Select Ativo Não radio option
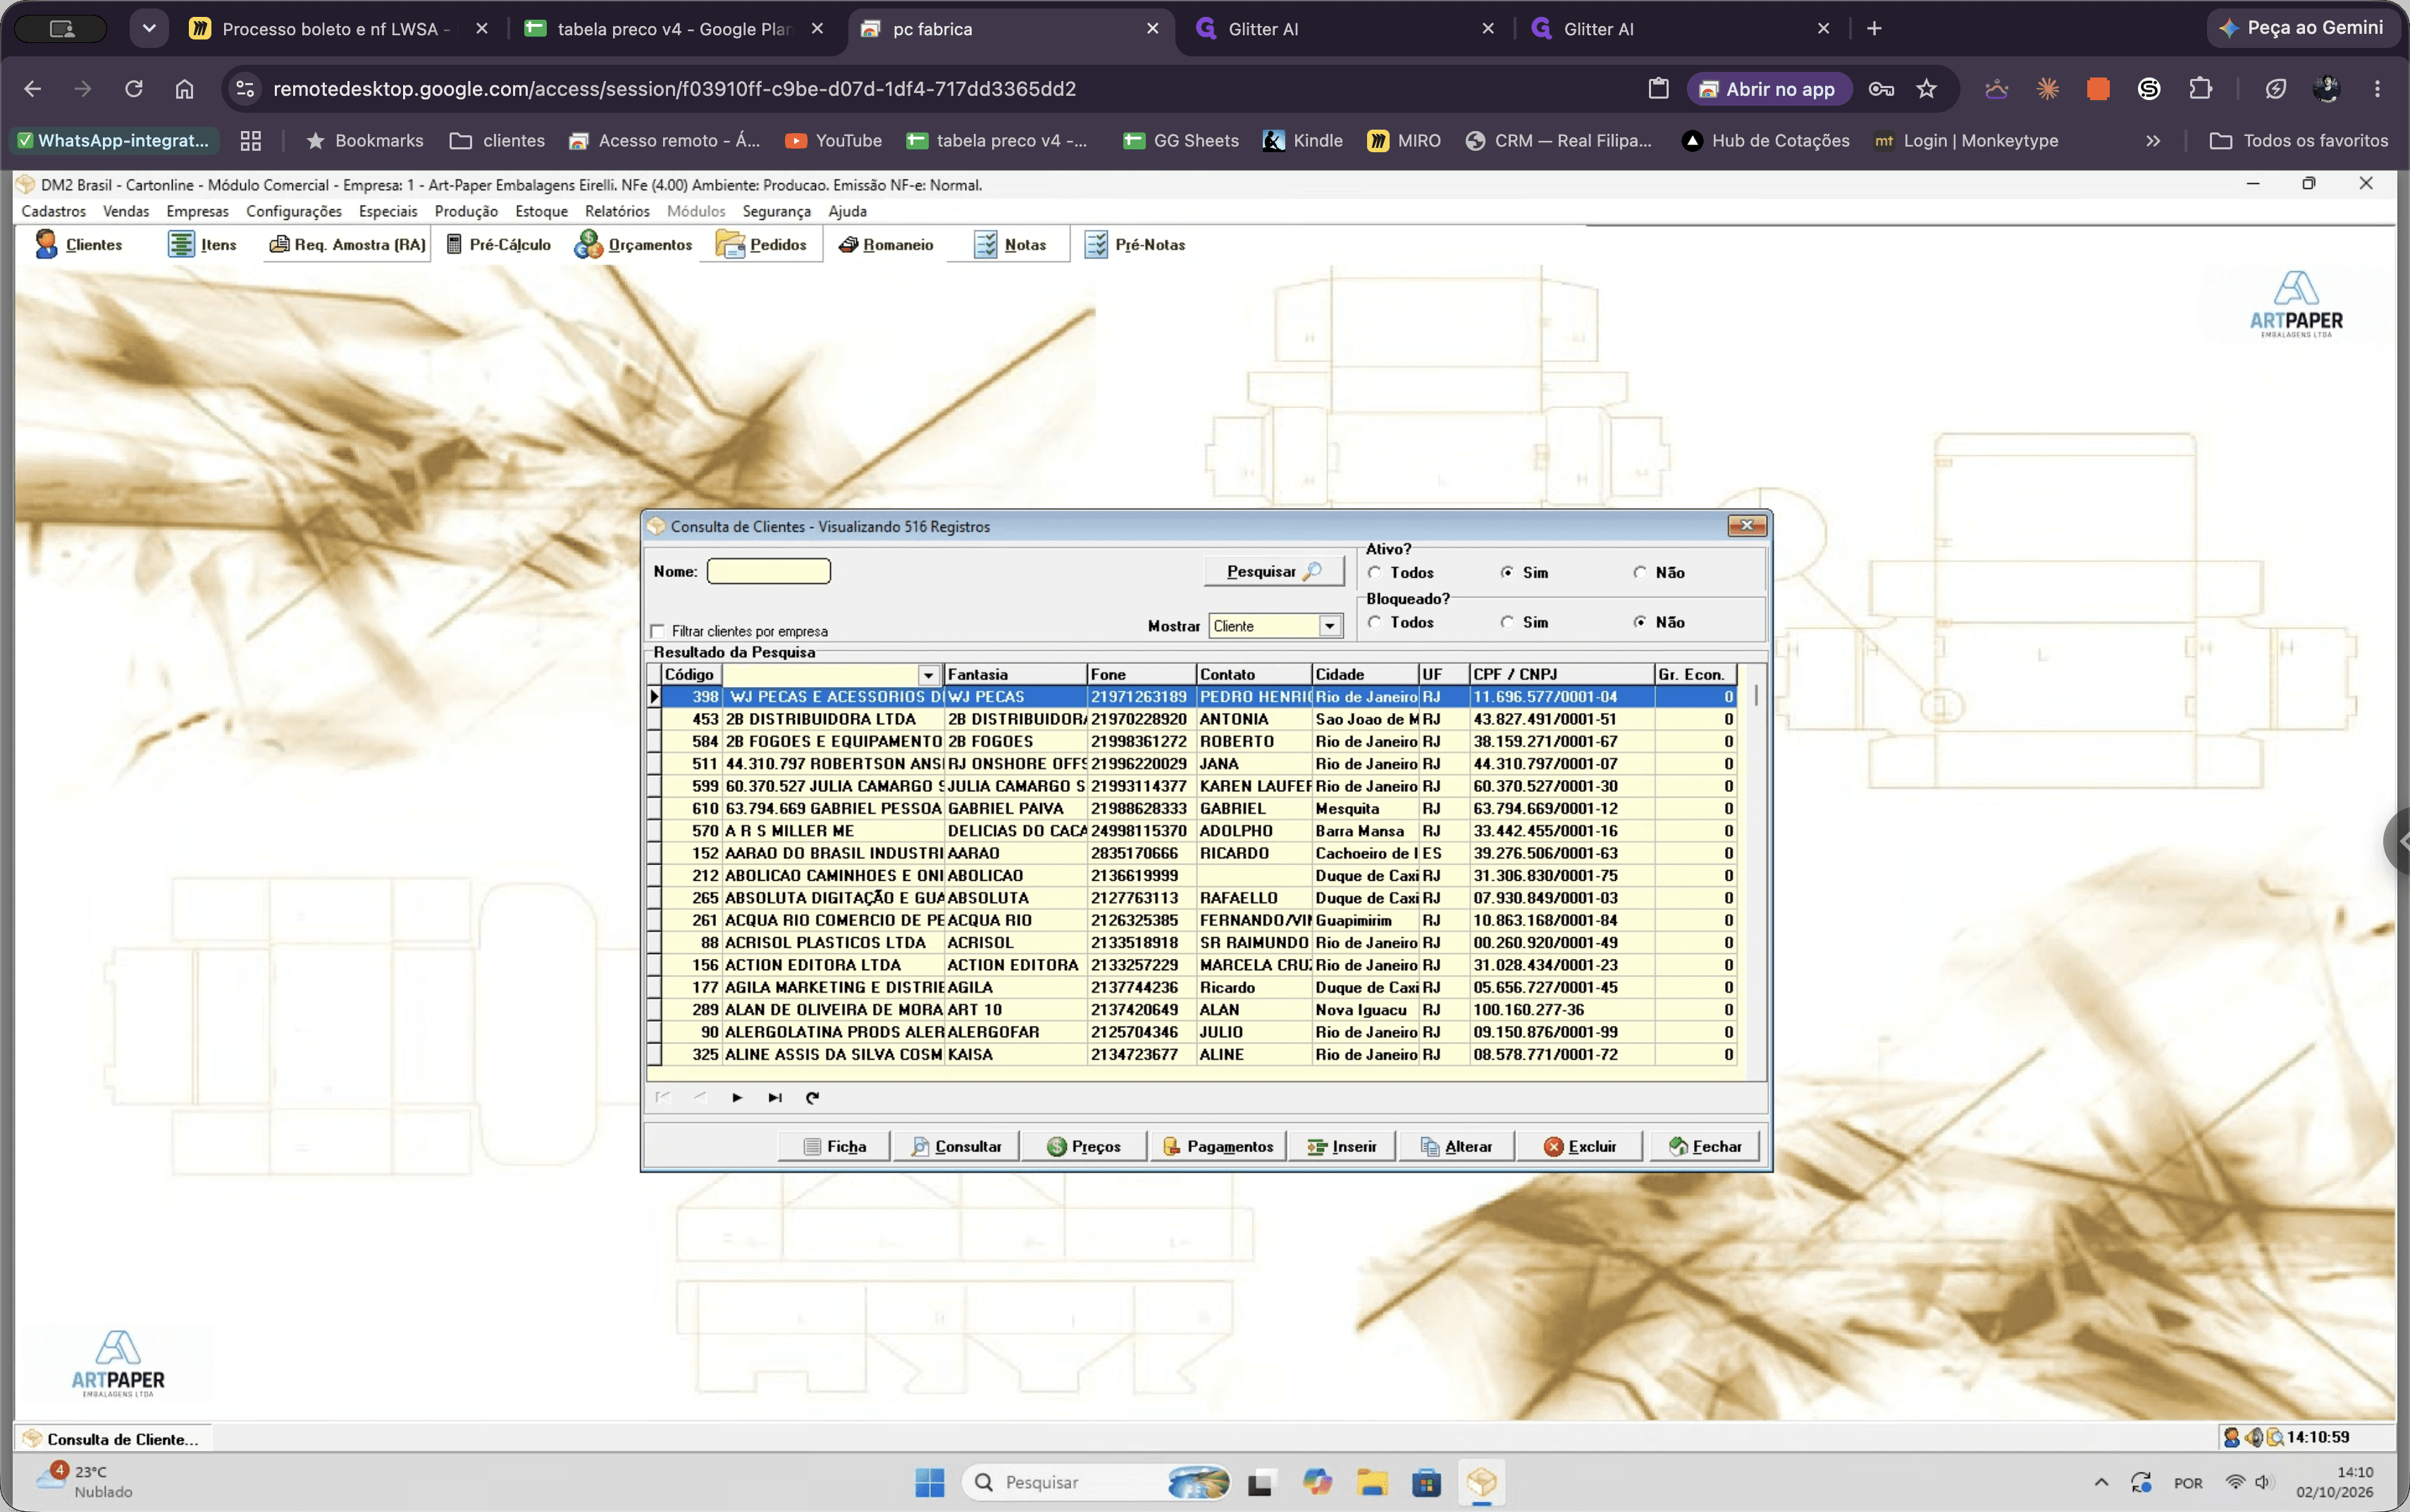Screen dimensions: 2410x1512 click(x=1640, y=572)
